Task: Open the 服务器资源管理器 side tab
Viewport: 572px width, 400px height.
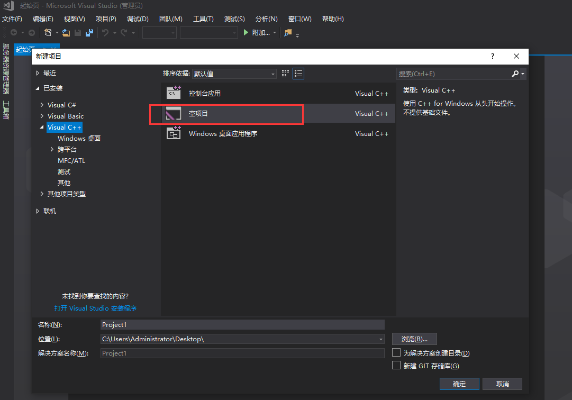Action: click(6, 69)
